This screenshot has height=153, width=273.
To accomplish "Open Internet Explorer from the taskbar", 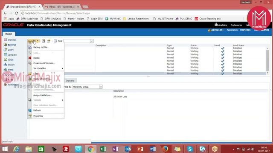I will tap(16, 149).
